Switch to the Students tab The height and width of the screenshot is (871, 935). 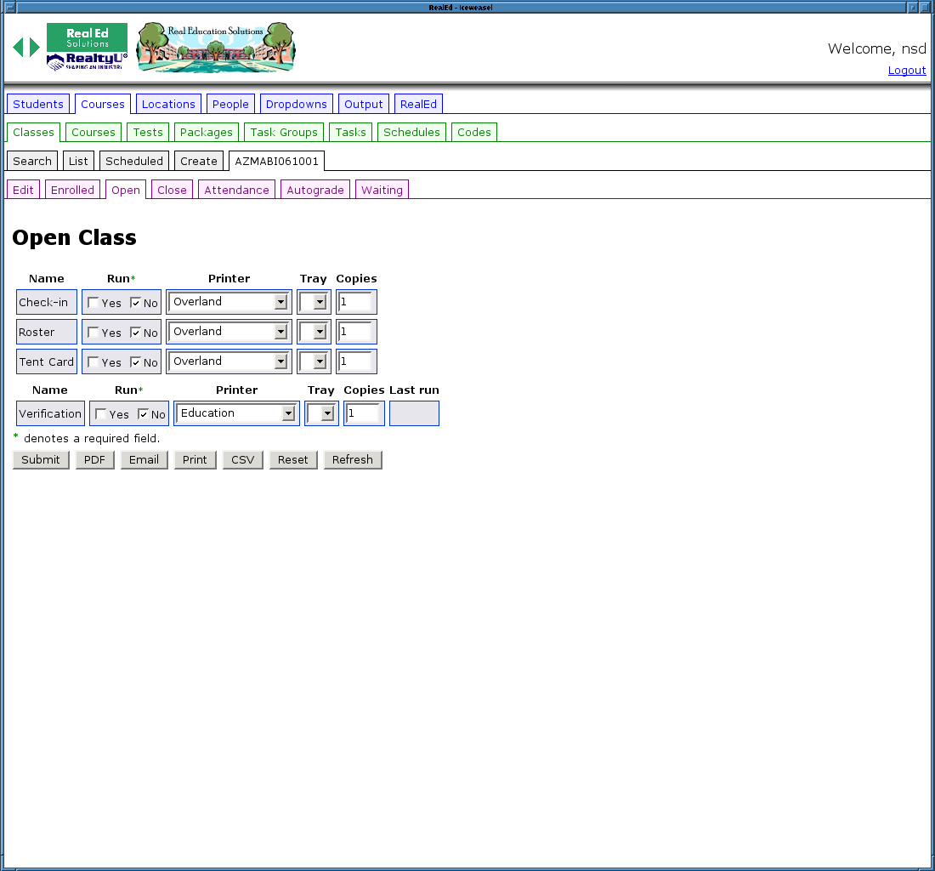coord(38,104)
